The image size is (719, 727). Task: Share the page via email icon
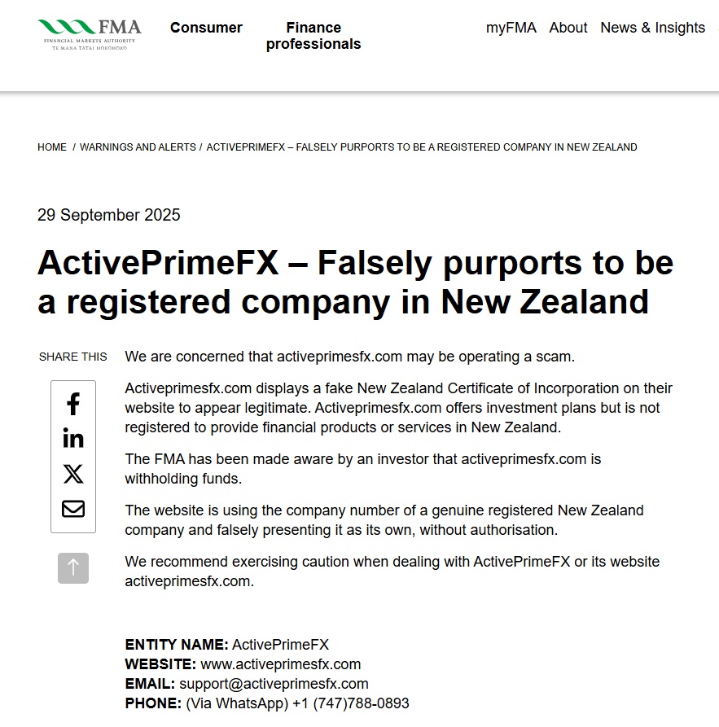73,509
